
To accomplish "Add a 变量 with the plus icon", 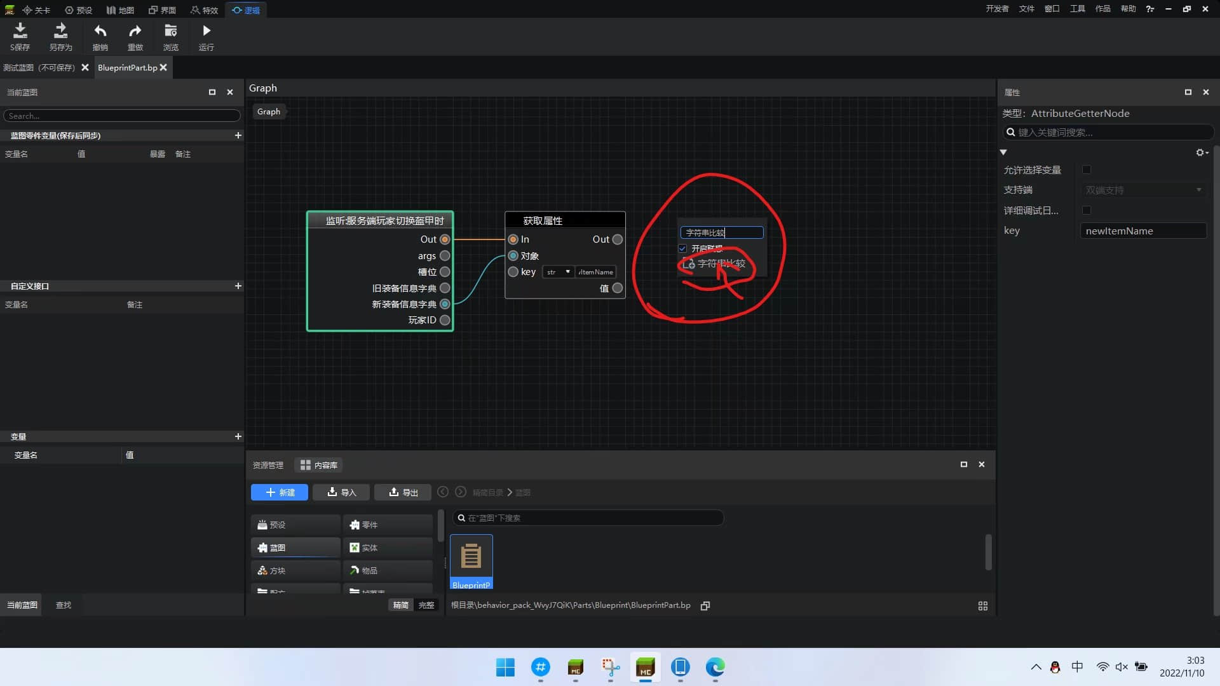I will click(238, 436).
